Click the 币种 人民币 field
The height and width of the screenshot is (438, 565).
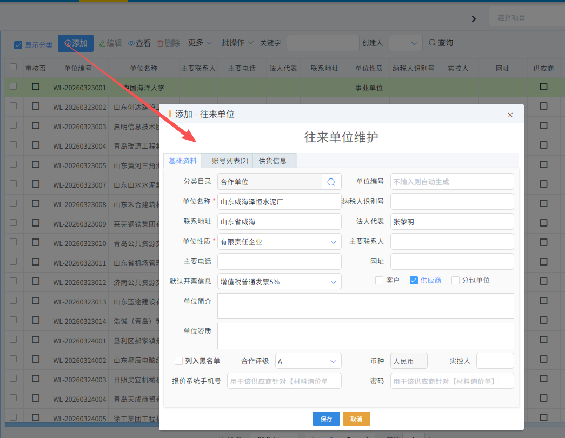coord(409,361)
